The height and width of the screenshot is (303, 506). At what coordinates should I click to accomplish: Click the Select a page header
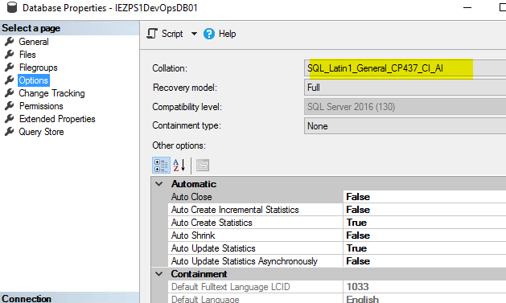coord(69,28)
